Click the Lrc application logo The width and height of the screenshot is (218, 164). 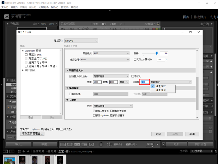[x=6, y=17]
